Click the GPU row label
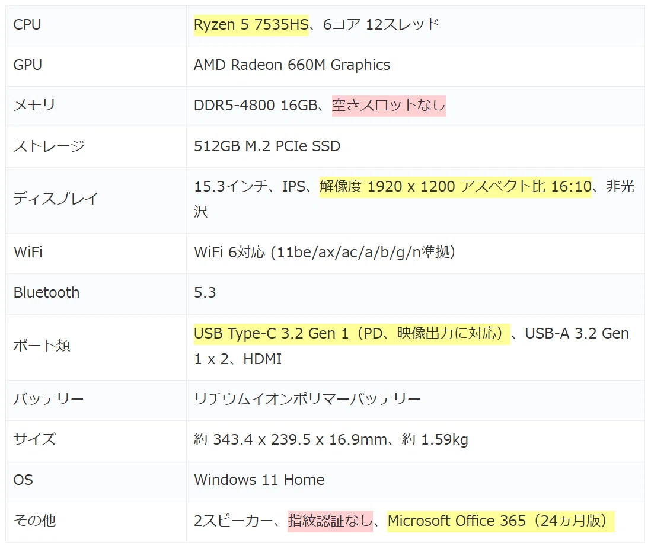The height and width of the screenshot is (552, 651). point(27,65)
